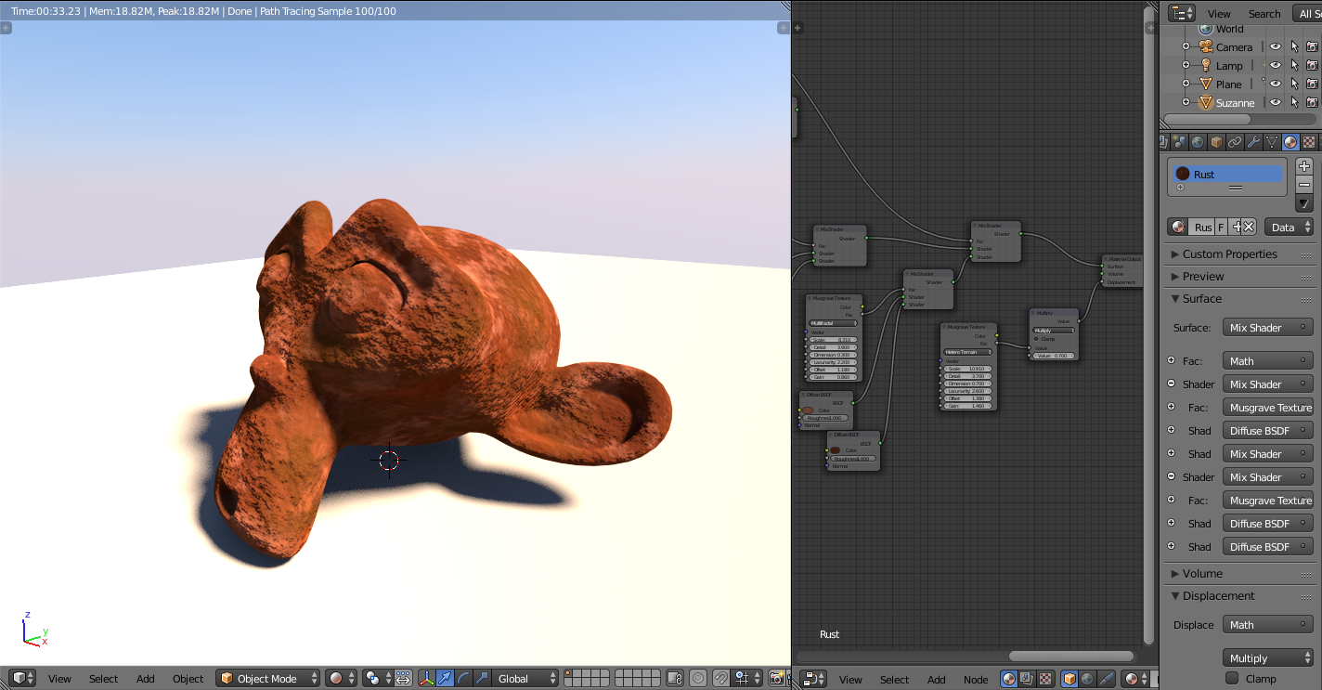Select the Rust material slot
The width and height of the screenshot is (1322, 690).
pos(1227,174)
